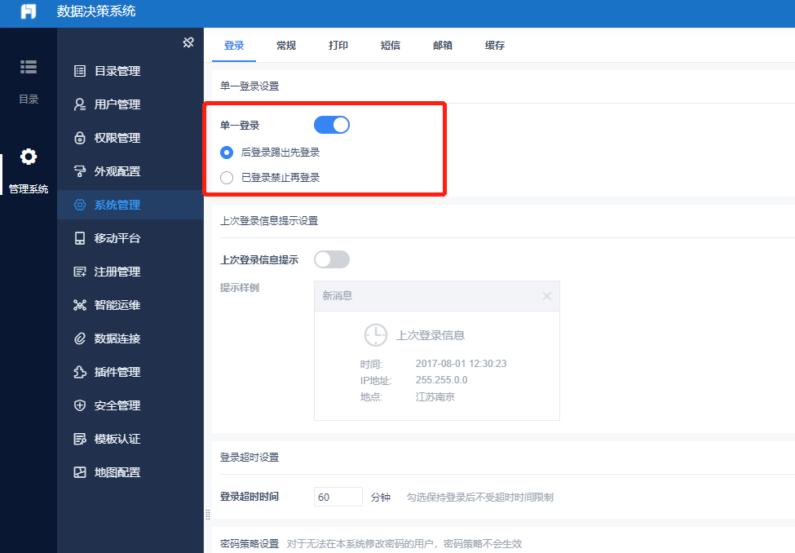Click the FineReport logo icon
Screen dimensions: 795x553
point(29,11)
